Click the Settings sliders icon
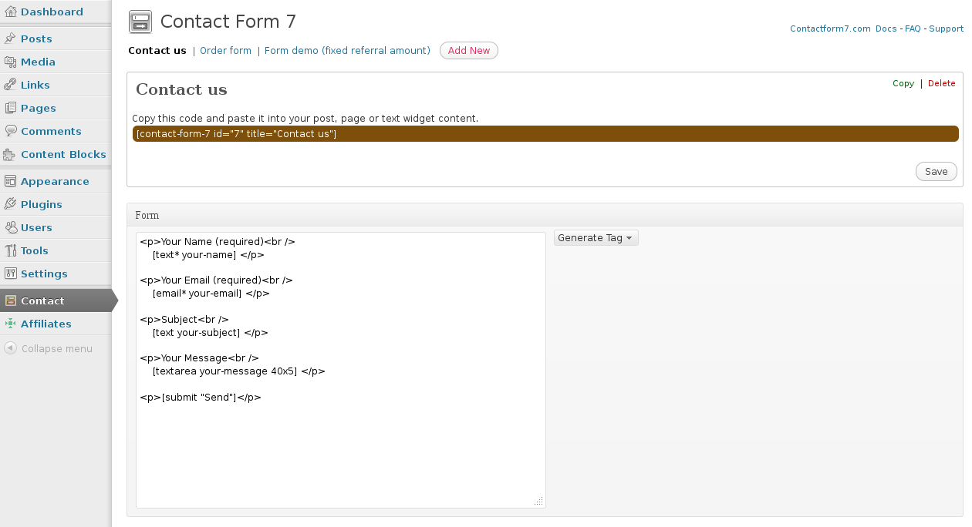Viewport: 972px width, 527px height. (x=10, y=274)
